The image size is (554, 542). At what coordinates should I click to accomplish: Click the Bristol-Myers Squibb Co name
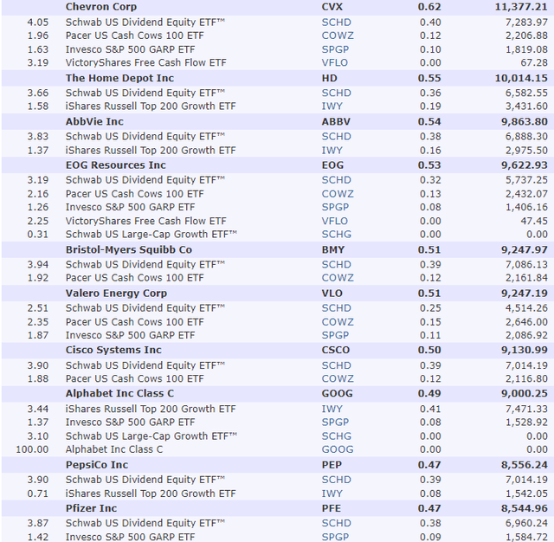click(129, 249)
